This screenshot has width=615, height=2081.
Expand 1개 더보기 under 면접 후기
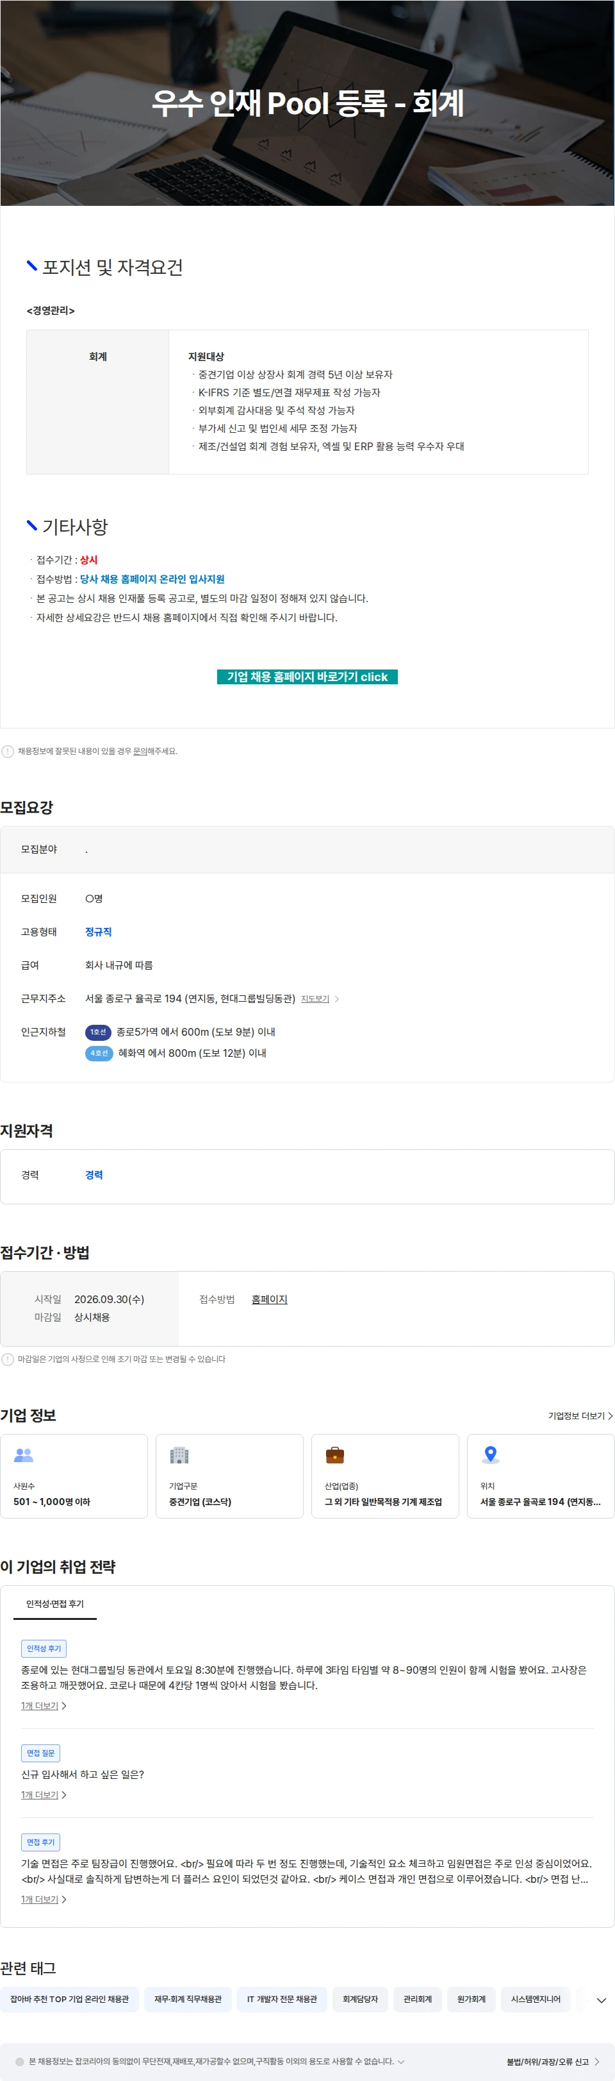(44, 1900)
